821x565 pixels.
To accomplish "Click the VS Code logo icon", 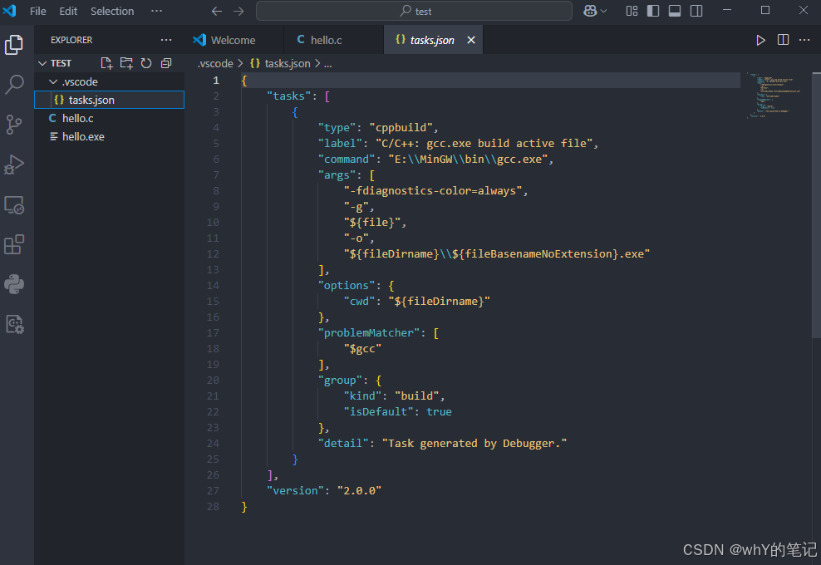I will tap(9, 11).
